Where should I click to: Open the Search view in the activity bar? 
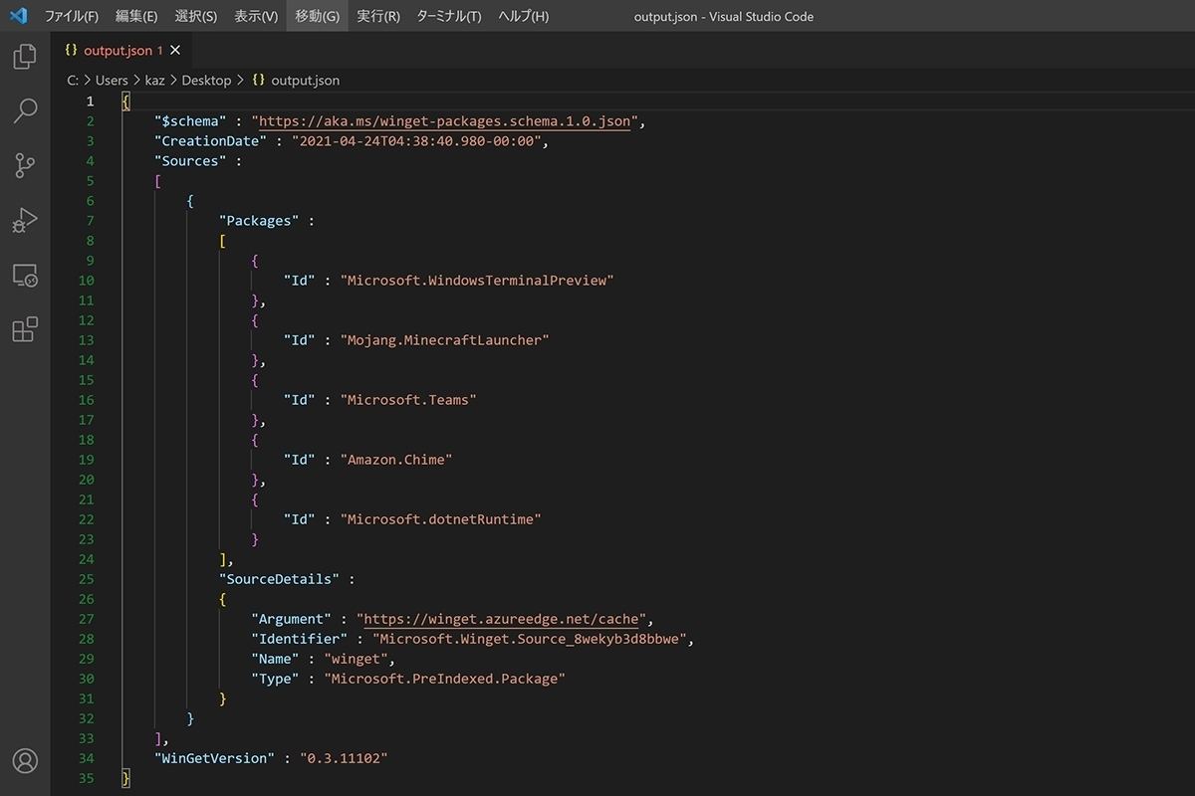click(25, 110)
